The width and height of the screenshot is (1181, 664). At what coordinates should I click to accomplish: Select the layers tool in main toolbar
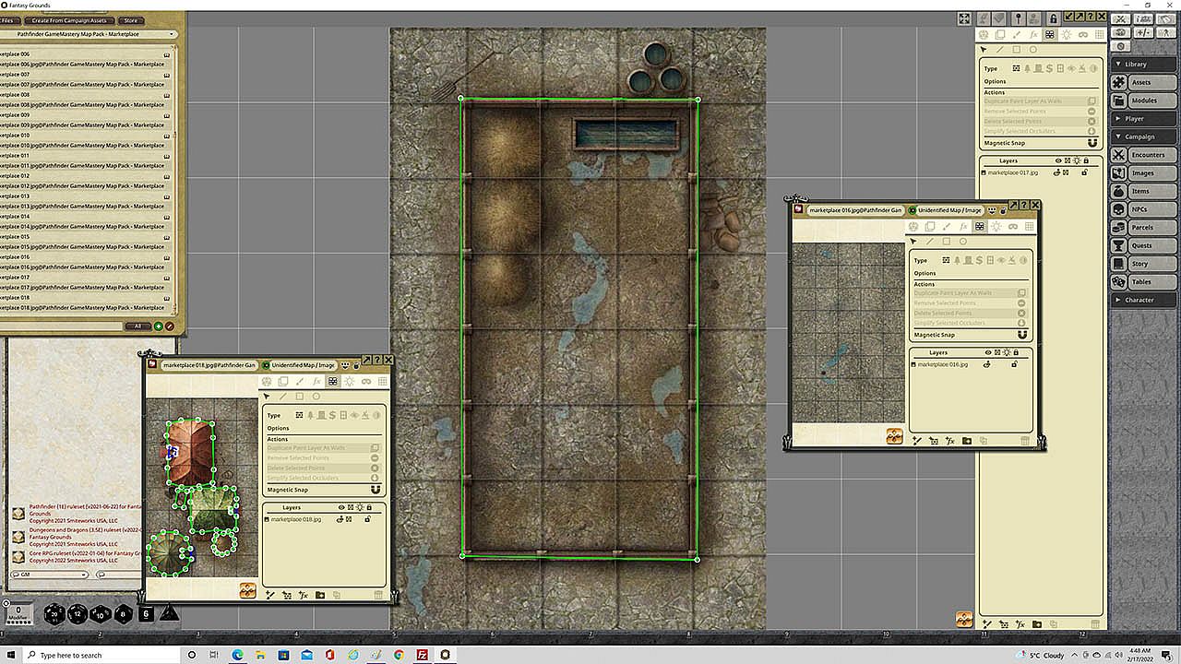click(x=999, y=35)
